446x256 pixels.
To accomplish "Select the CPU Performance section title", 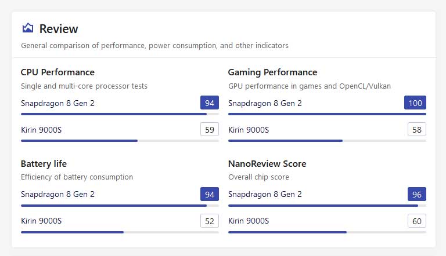I will click(x=57, y=72).
